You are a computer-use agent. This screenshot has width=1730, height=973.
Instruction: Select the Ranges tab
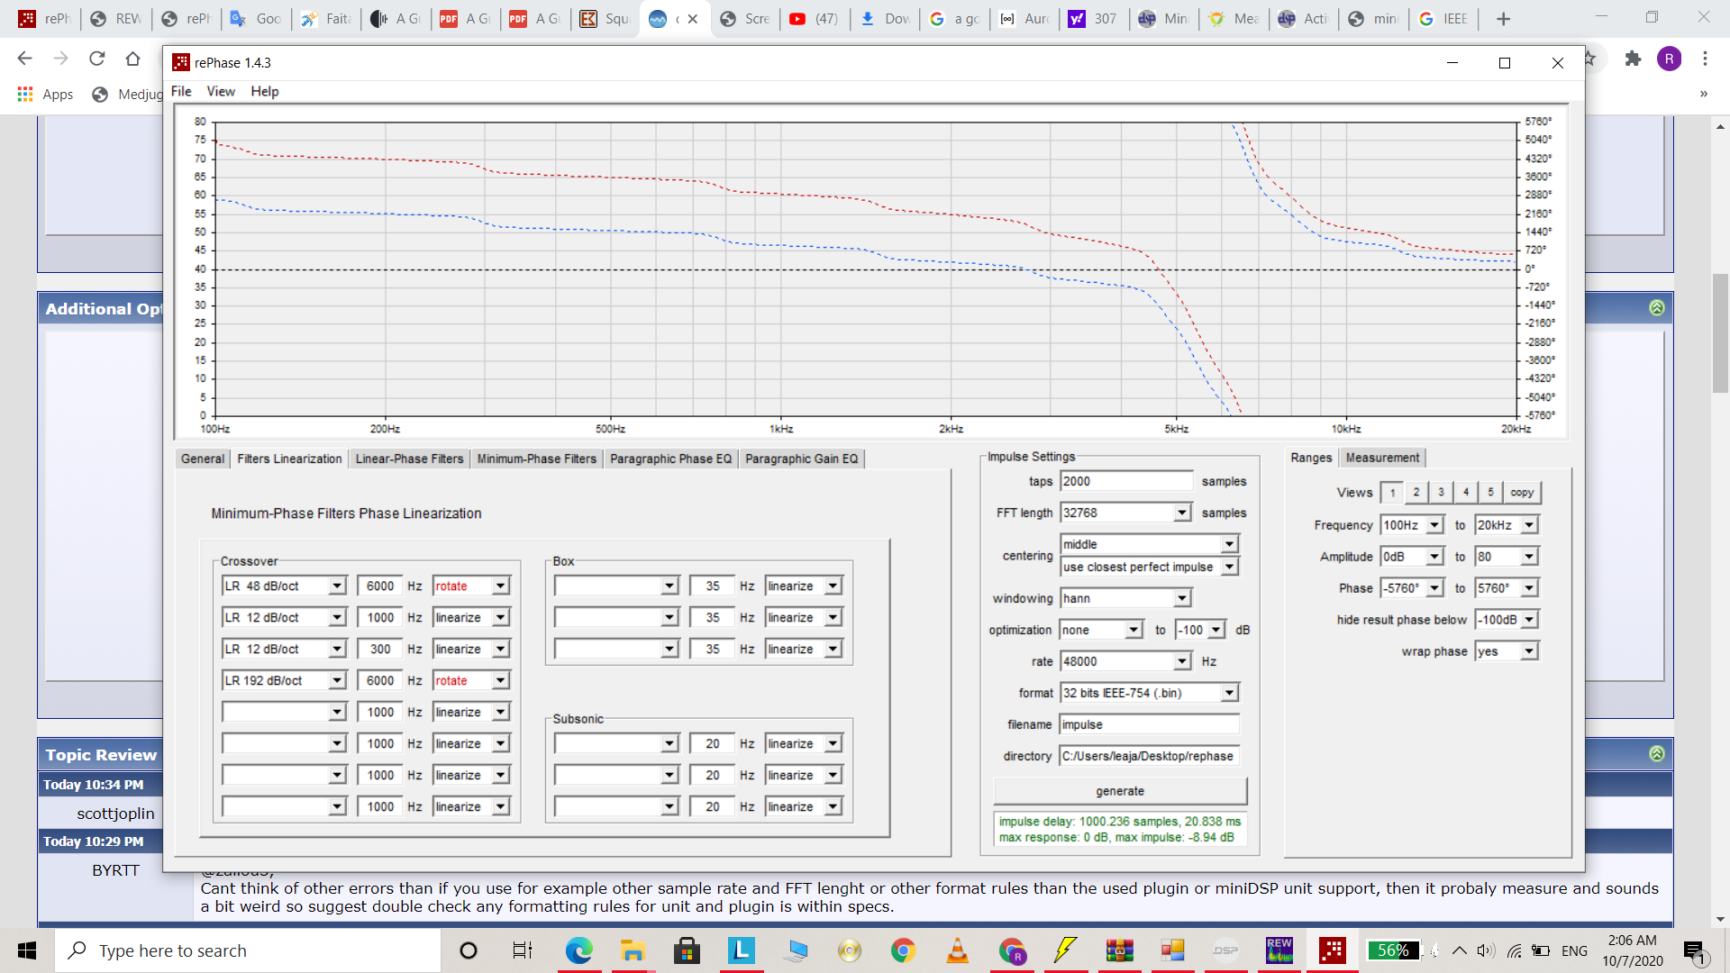[1311, 458]
